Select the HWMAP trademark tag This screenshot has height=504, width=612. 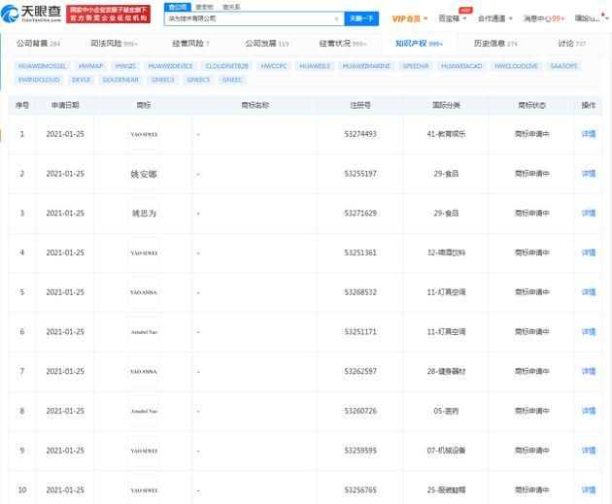(x=90, y=66)
